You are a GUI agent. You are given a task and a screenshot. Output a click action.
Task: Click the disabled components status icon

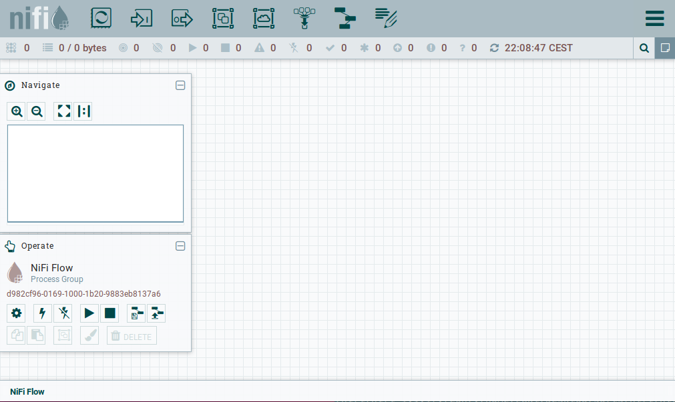click(x=294, y=48)
